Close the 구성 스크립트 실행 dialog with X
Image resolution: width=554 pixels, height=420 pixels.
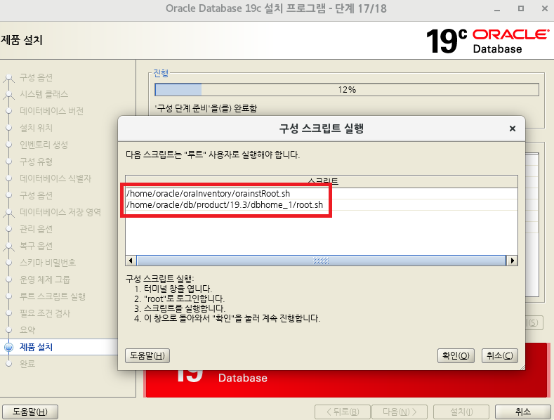tap(513, 129)
